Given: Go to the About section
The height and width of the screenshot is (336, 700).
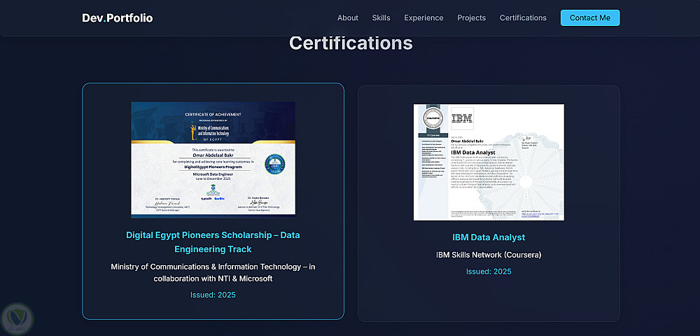Looking at the screenshot, I should click(x=348, y=17).
